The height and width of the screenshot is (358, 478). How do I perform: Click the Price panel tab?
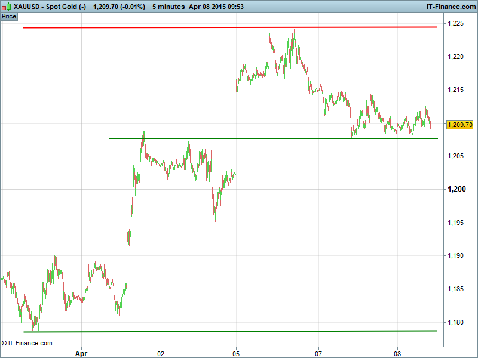point(9,16)
